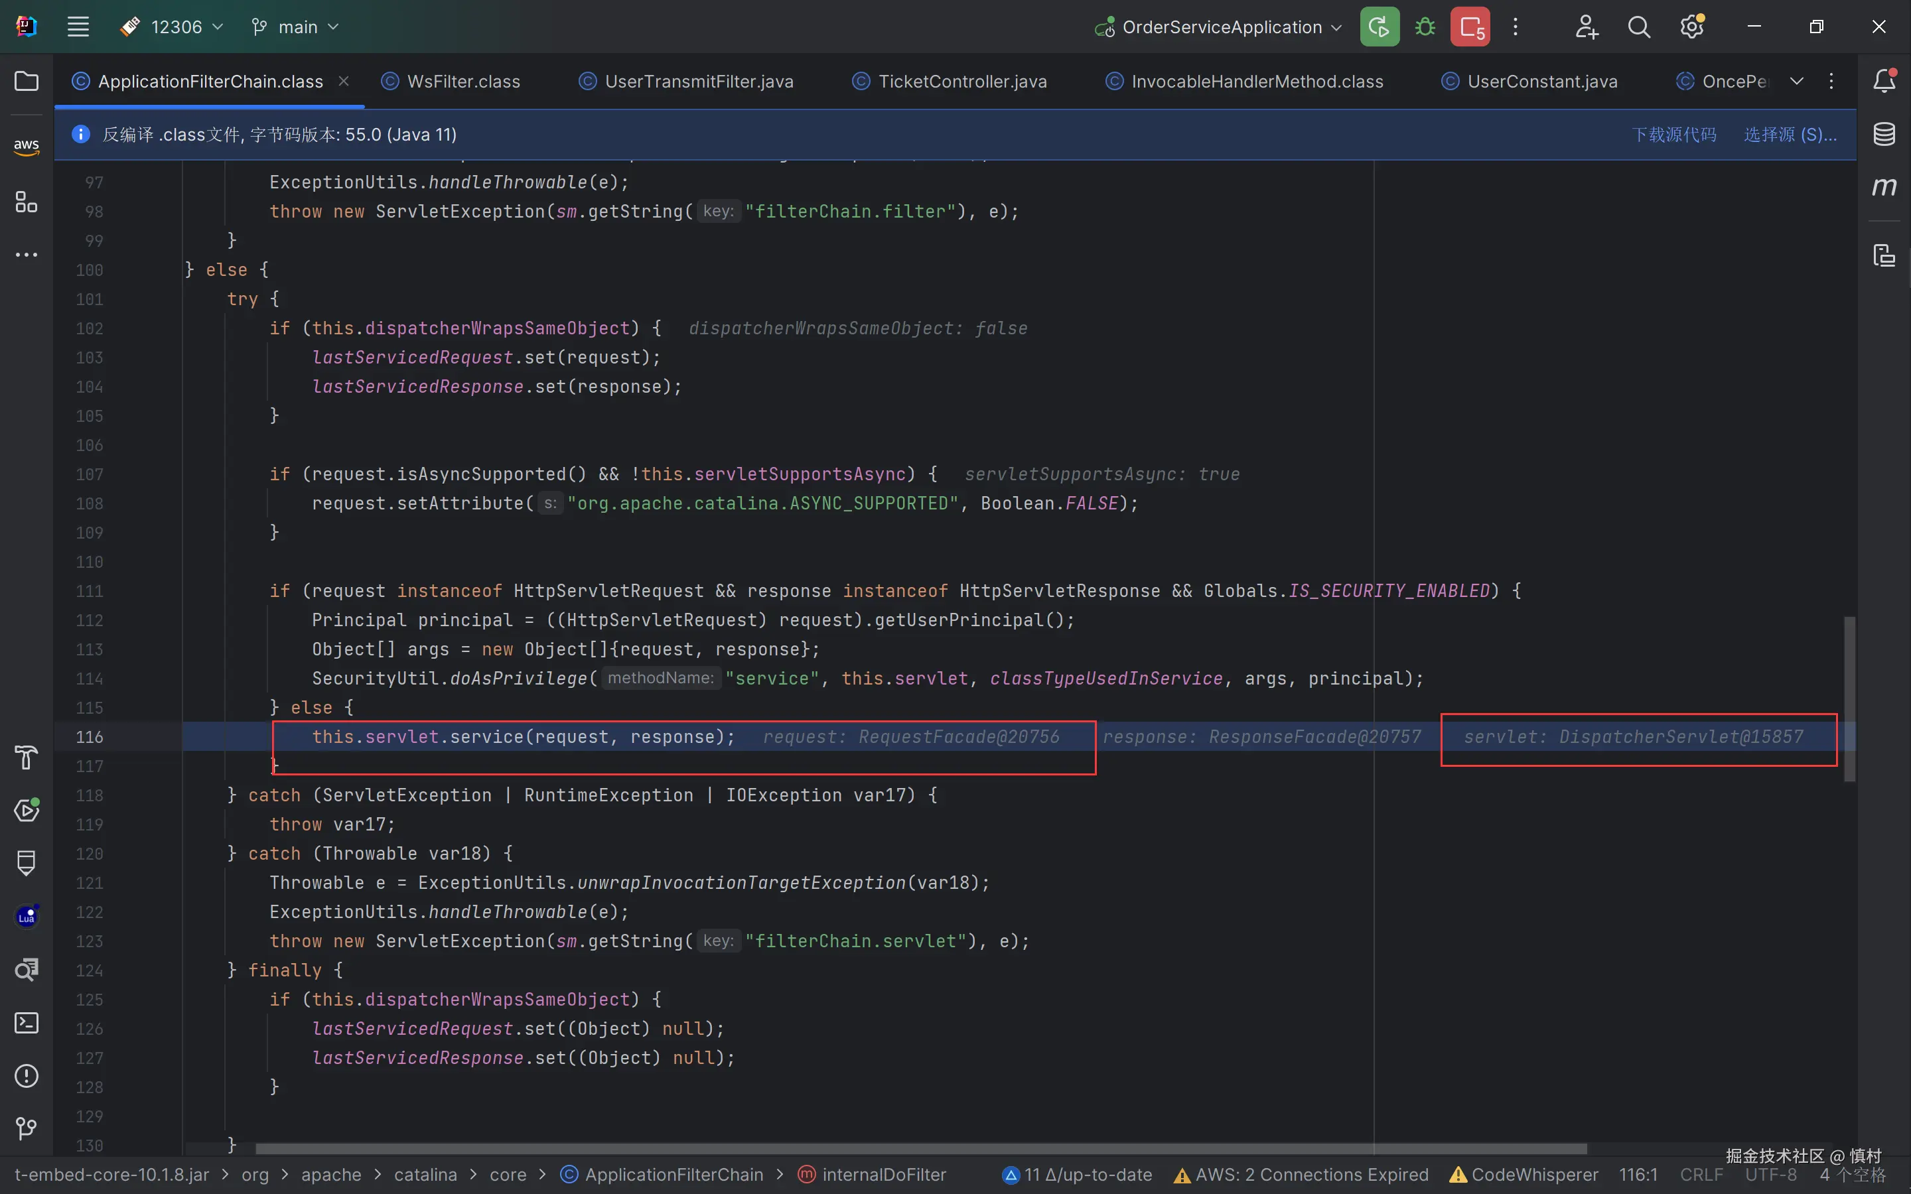Expand the 12306 project dropdown
The height and width of the screenshot is (1194, 1911).
coord(175,27)
